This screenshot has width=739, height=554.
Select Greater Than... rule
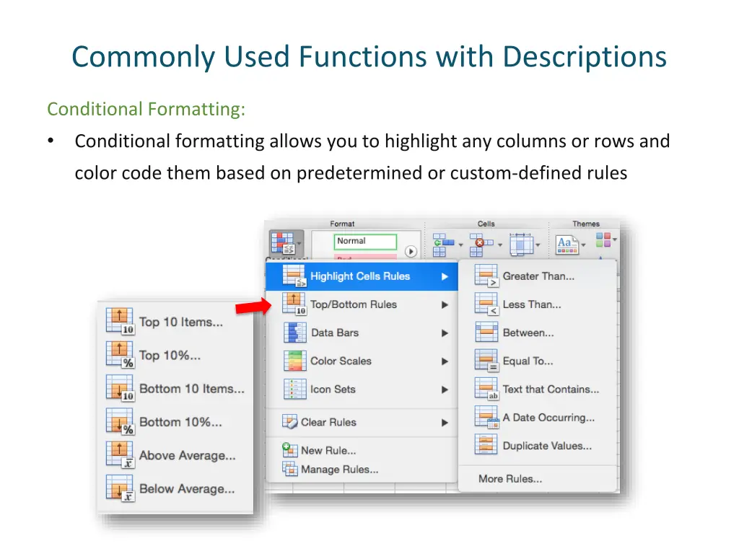coord(538,276)
